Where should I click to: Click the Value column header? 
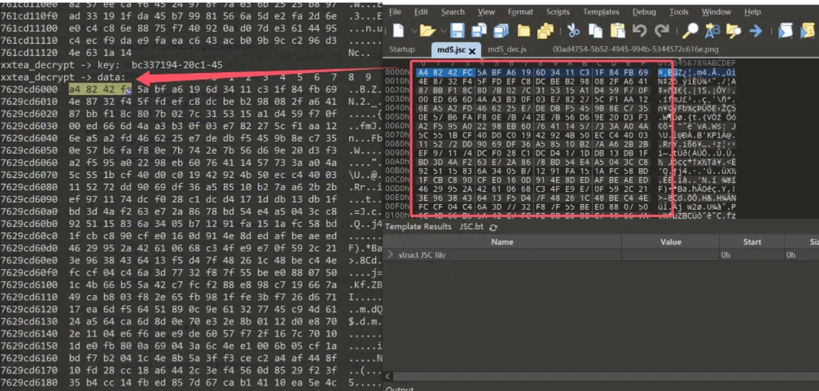pyautogui.click(x=670, y=242)
